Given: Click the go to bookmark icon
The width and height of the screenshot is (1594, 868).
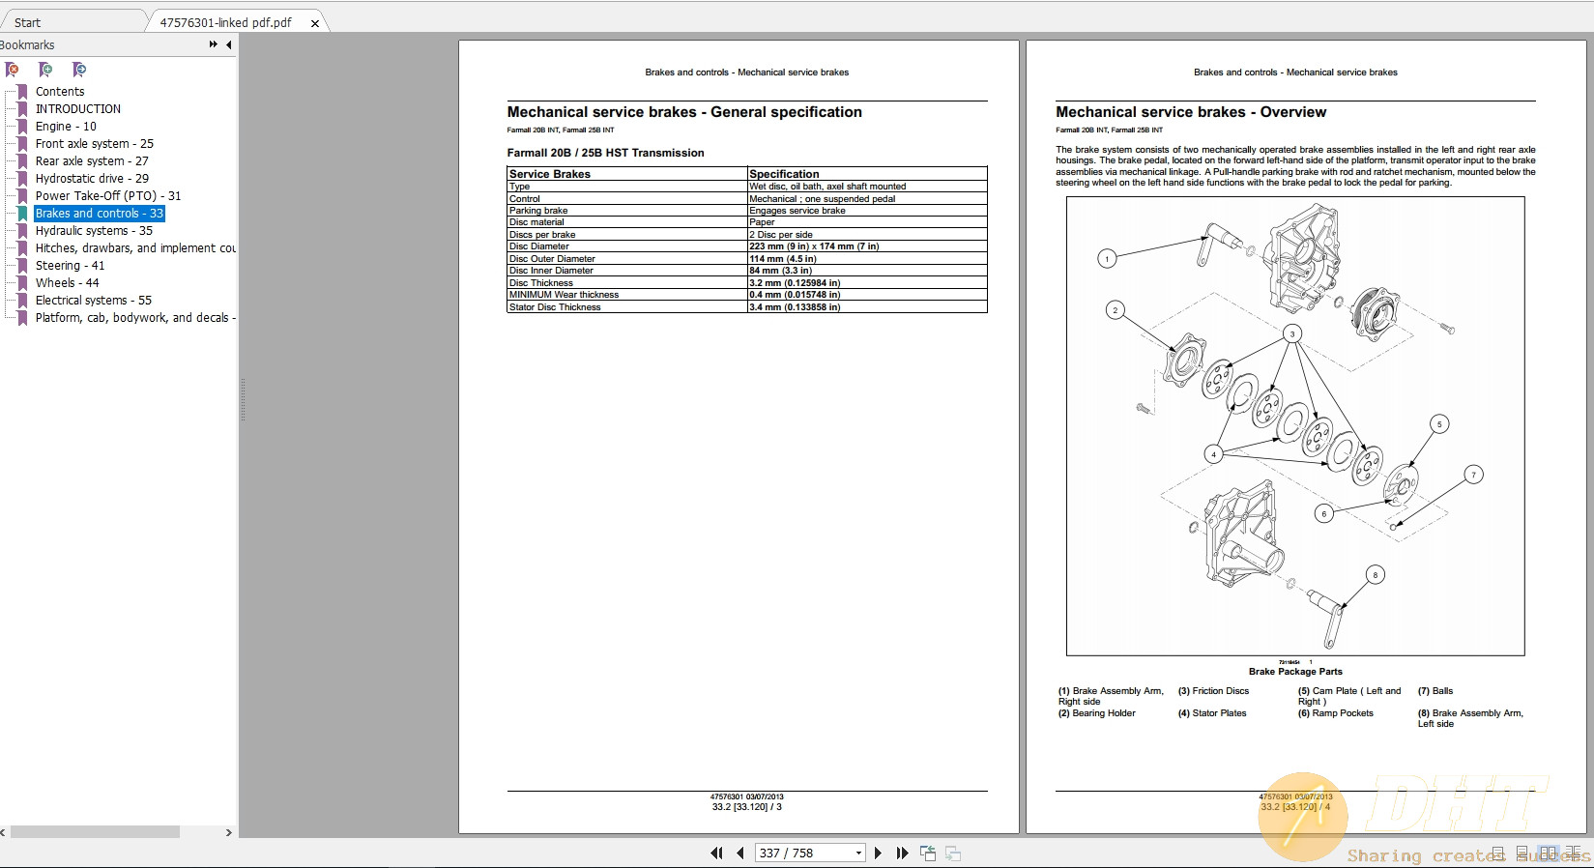Looking at the screenshot, I should [79, 70].
